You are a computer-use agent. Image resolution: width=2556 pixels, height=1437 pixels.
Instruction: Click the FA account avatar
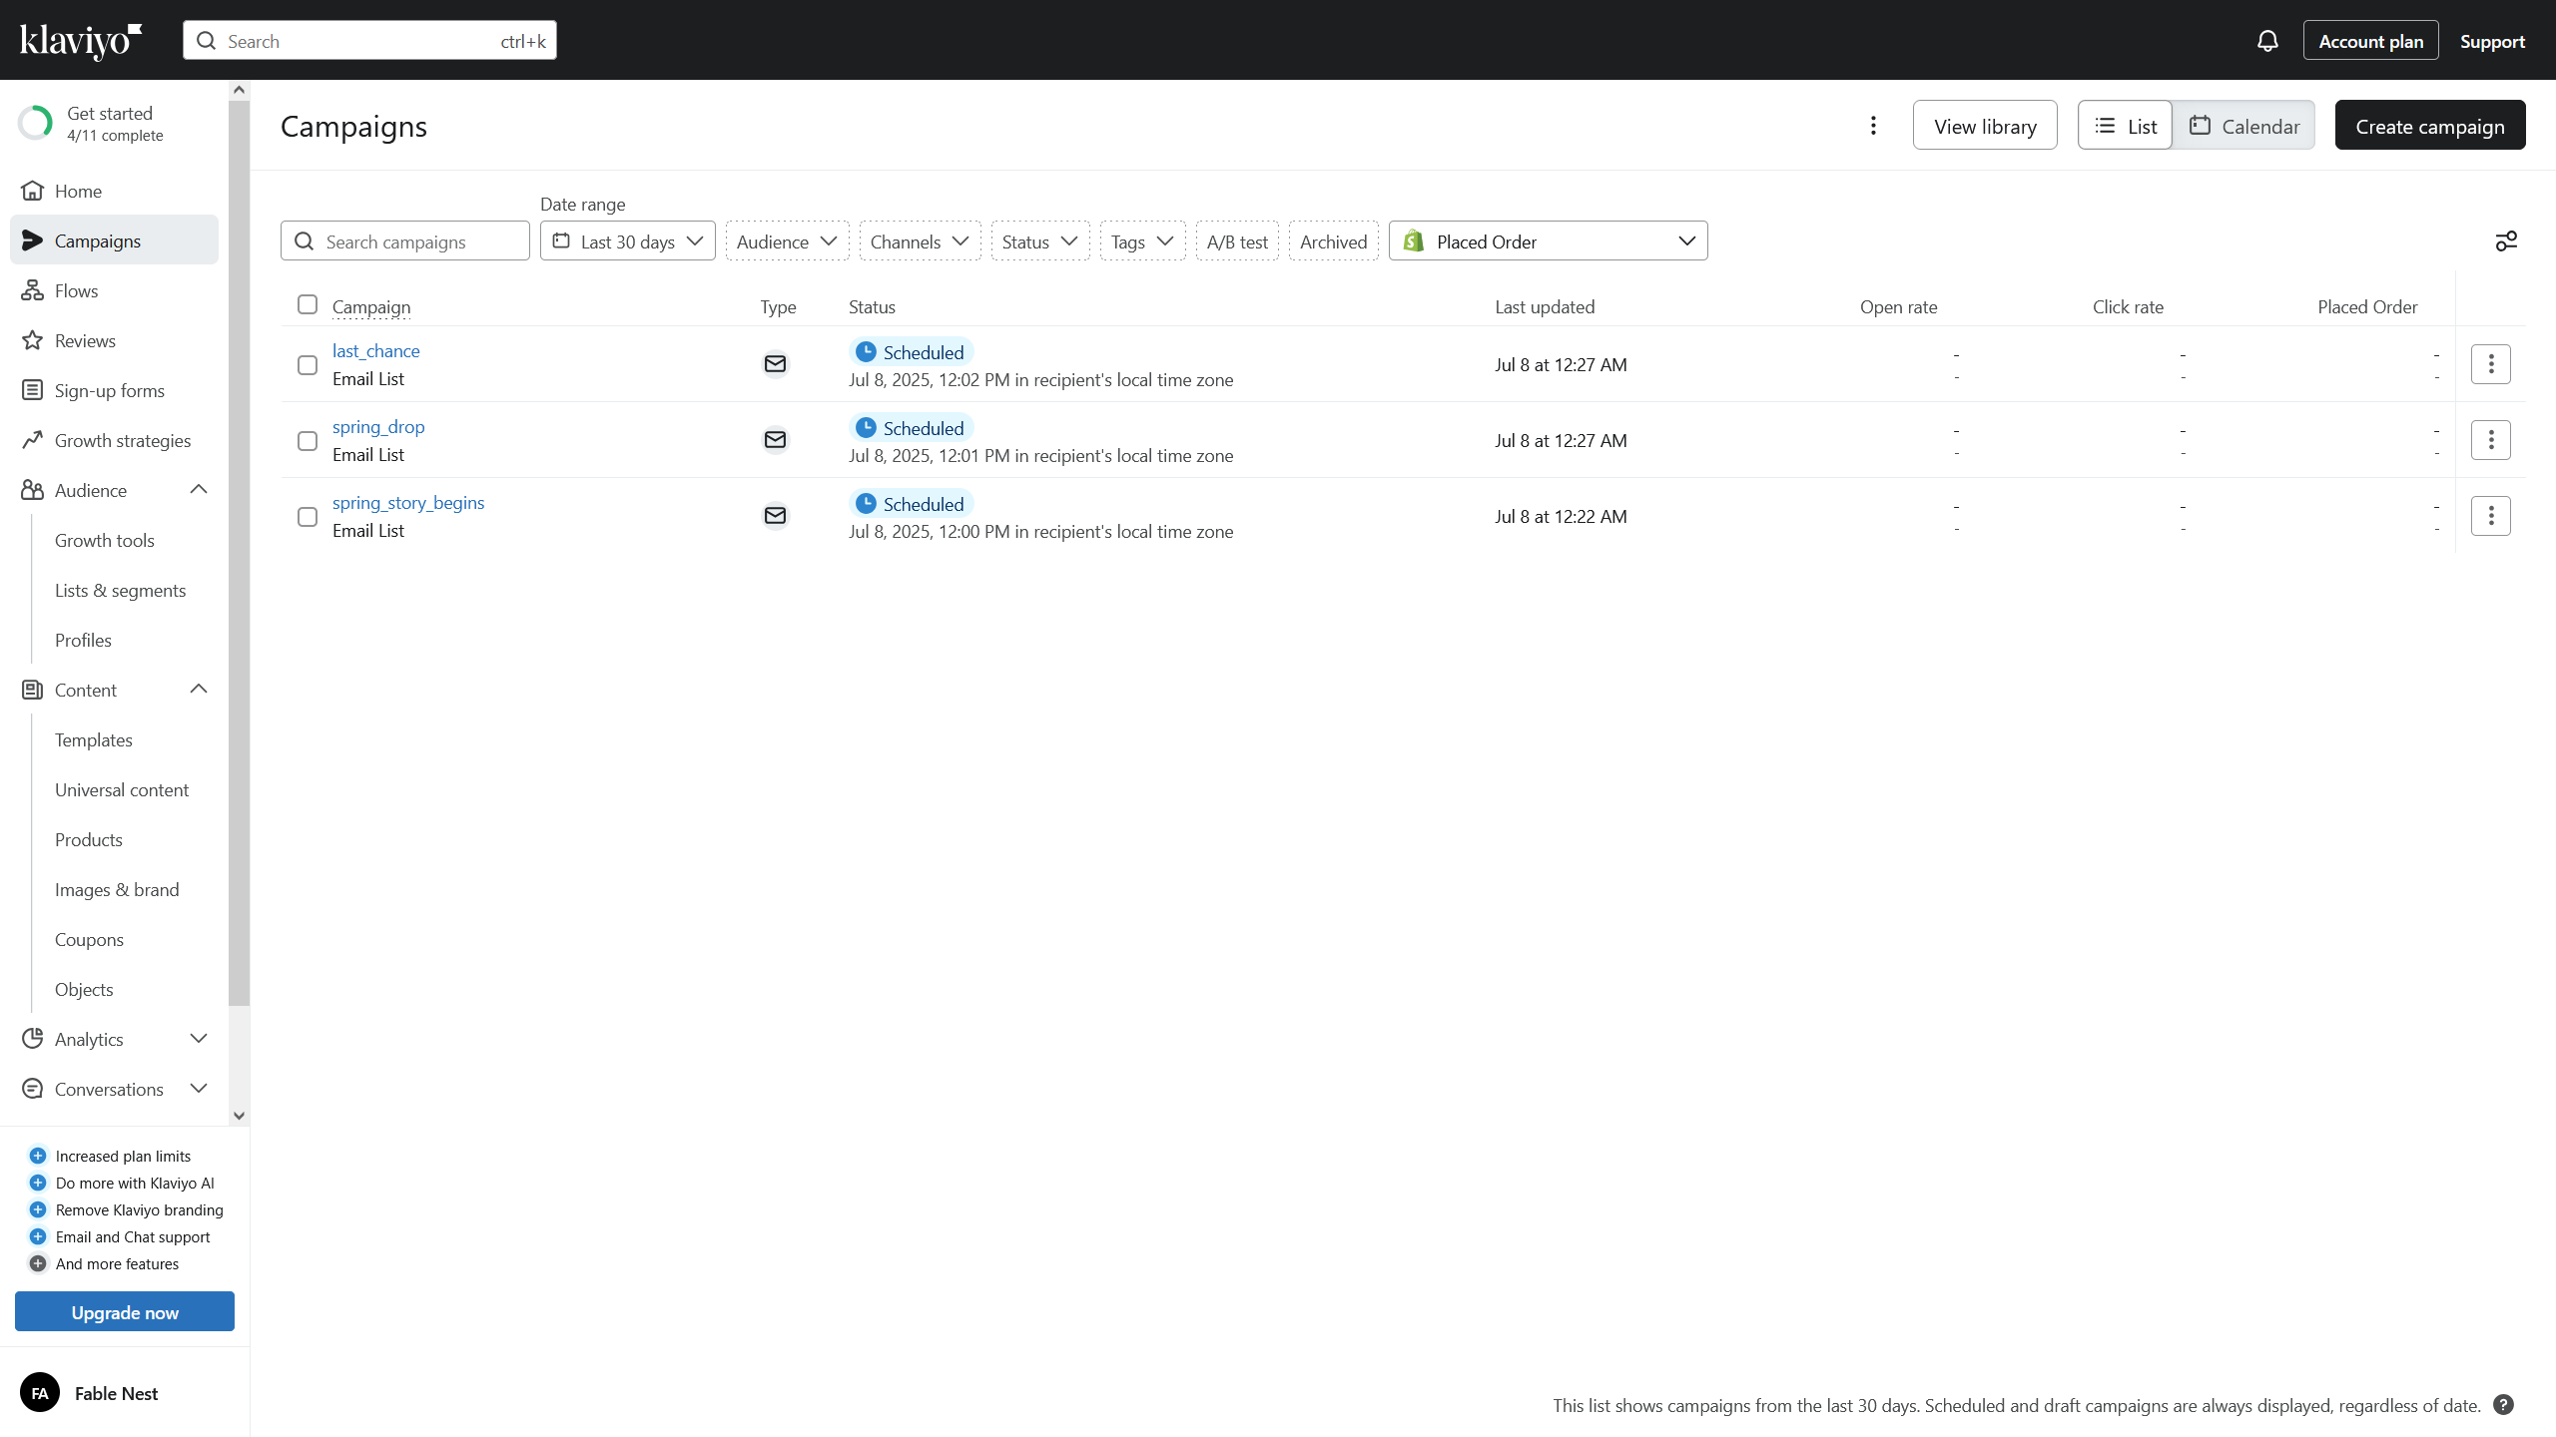pos(40,1393)
